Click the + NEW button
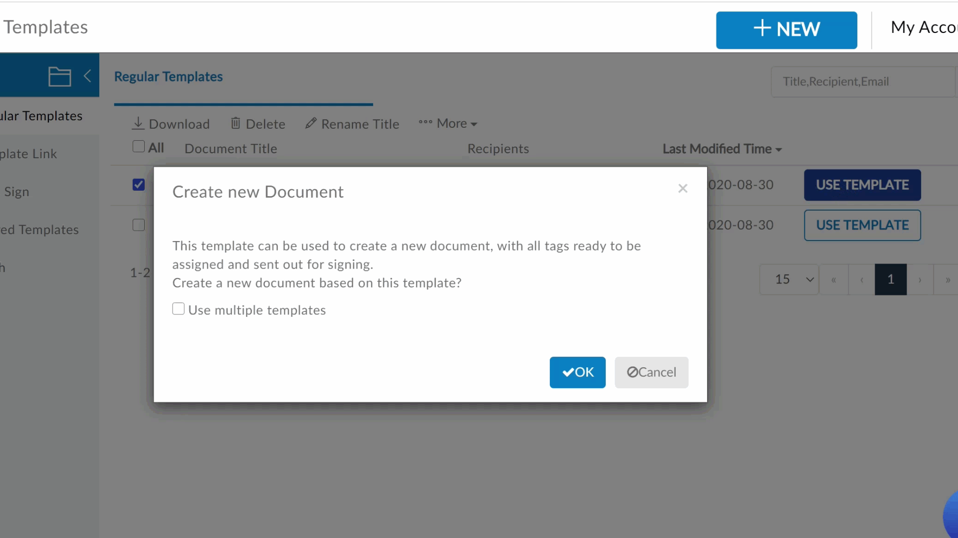Image resolution: width=958 pixels, height=538 pixels. click(x=786, y=30)
